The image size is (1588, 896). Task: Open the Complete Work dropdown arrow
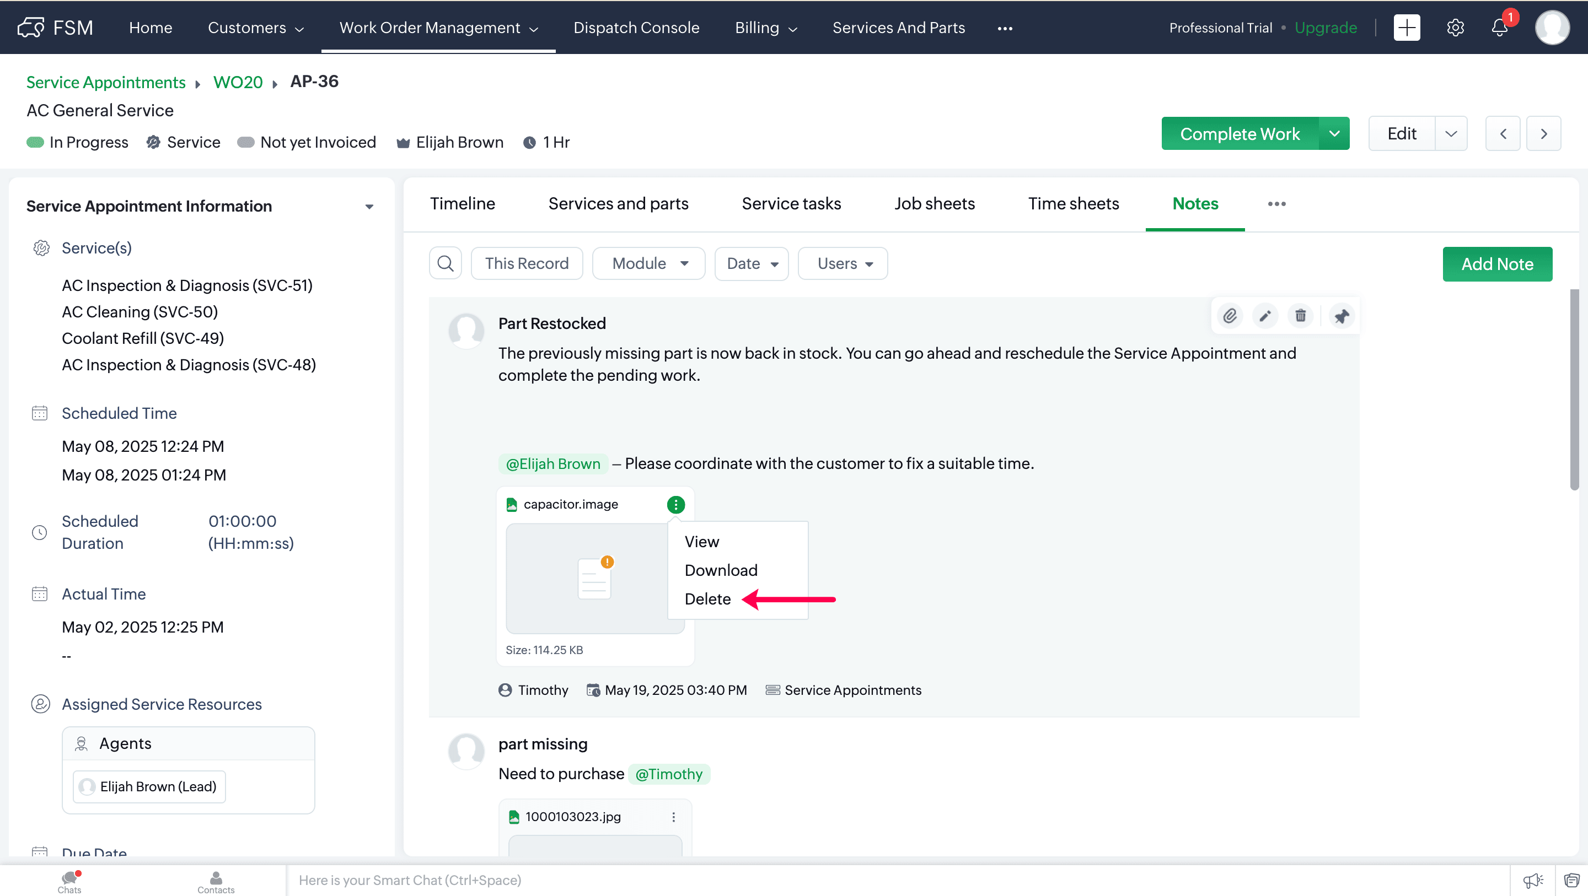pyautogui.click(x=1334, y=134)
